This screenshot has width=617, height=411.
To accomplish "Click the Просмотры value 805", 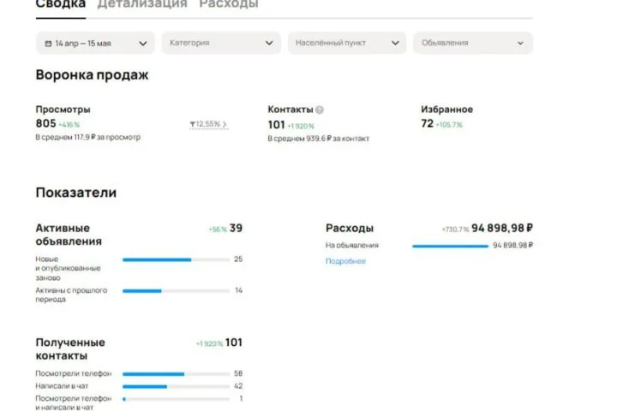I will coord(45,123).
